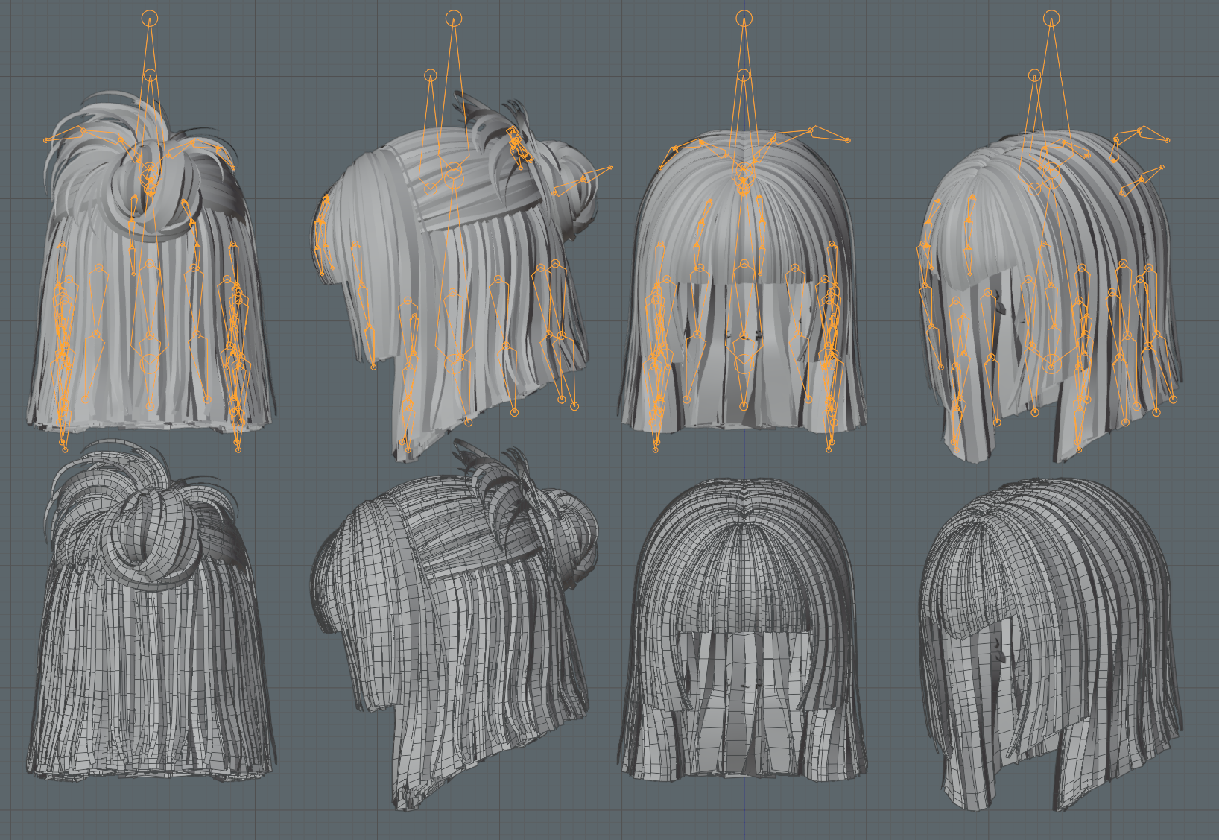The width and height of the screenshot is (1219, 840).
Task: Click left wing bone tip on back-view armature
Action: click(46, 140)
